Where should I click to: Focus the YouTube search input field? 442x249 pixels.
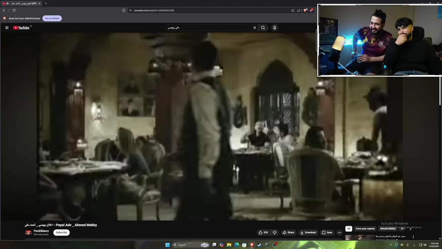(x=209, y=28)
